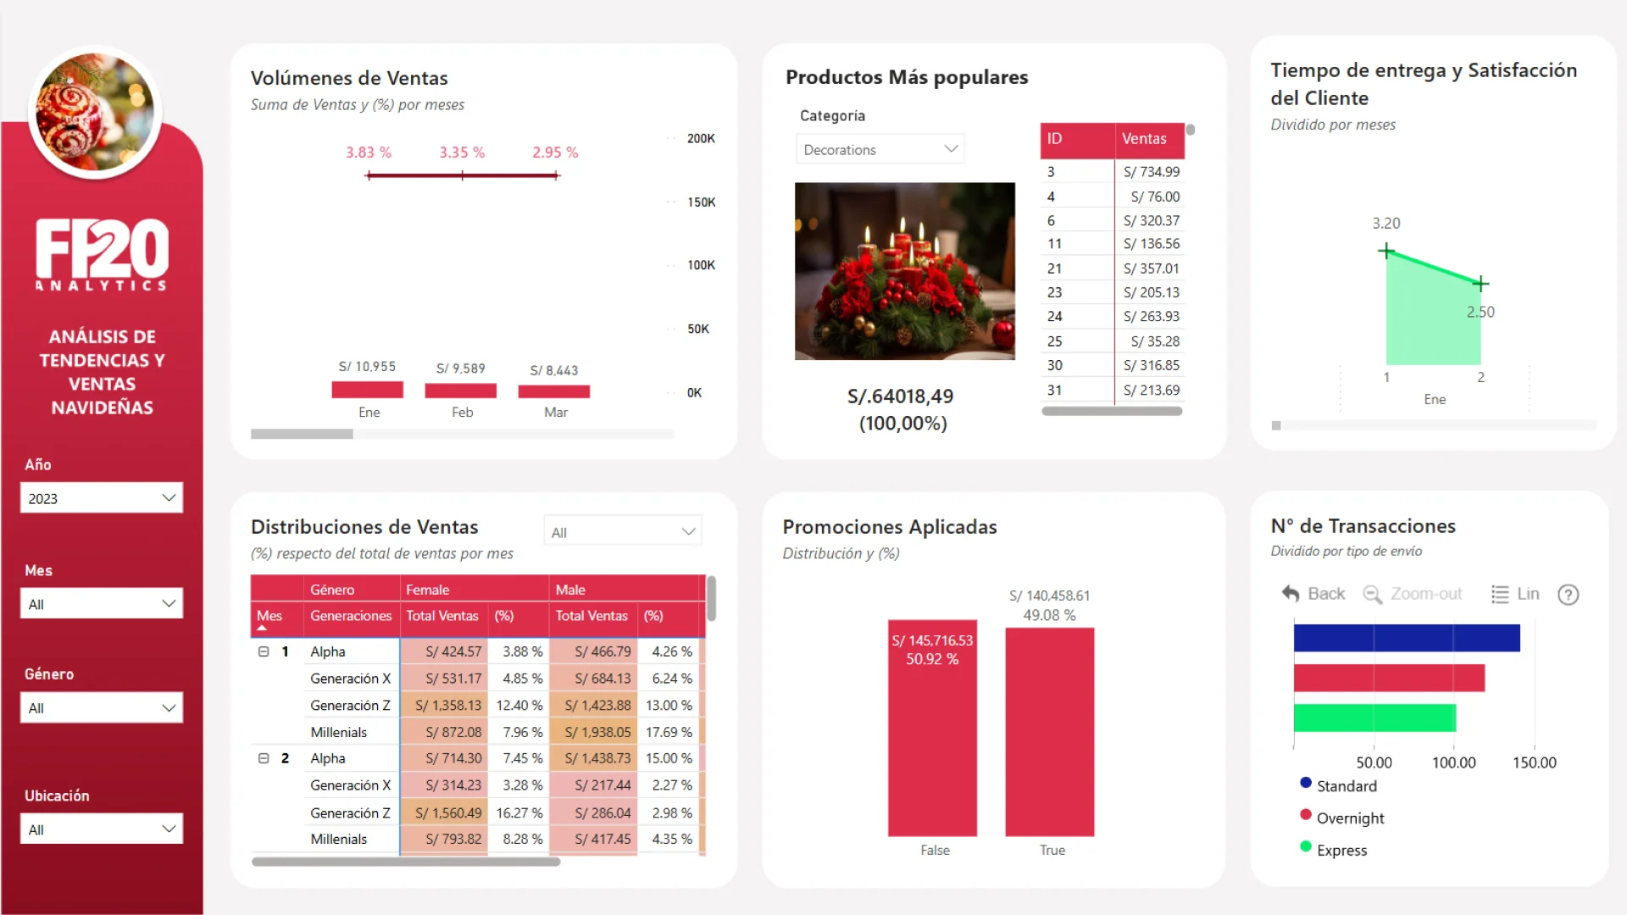Image resolution: width=1627 pixels, height=915 pixels.
Task: Click the False promotions bar
Action: point(932,729)
